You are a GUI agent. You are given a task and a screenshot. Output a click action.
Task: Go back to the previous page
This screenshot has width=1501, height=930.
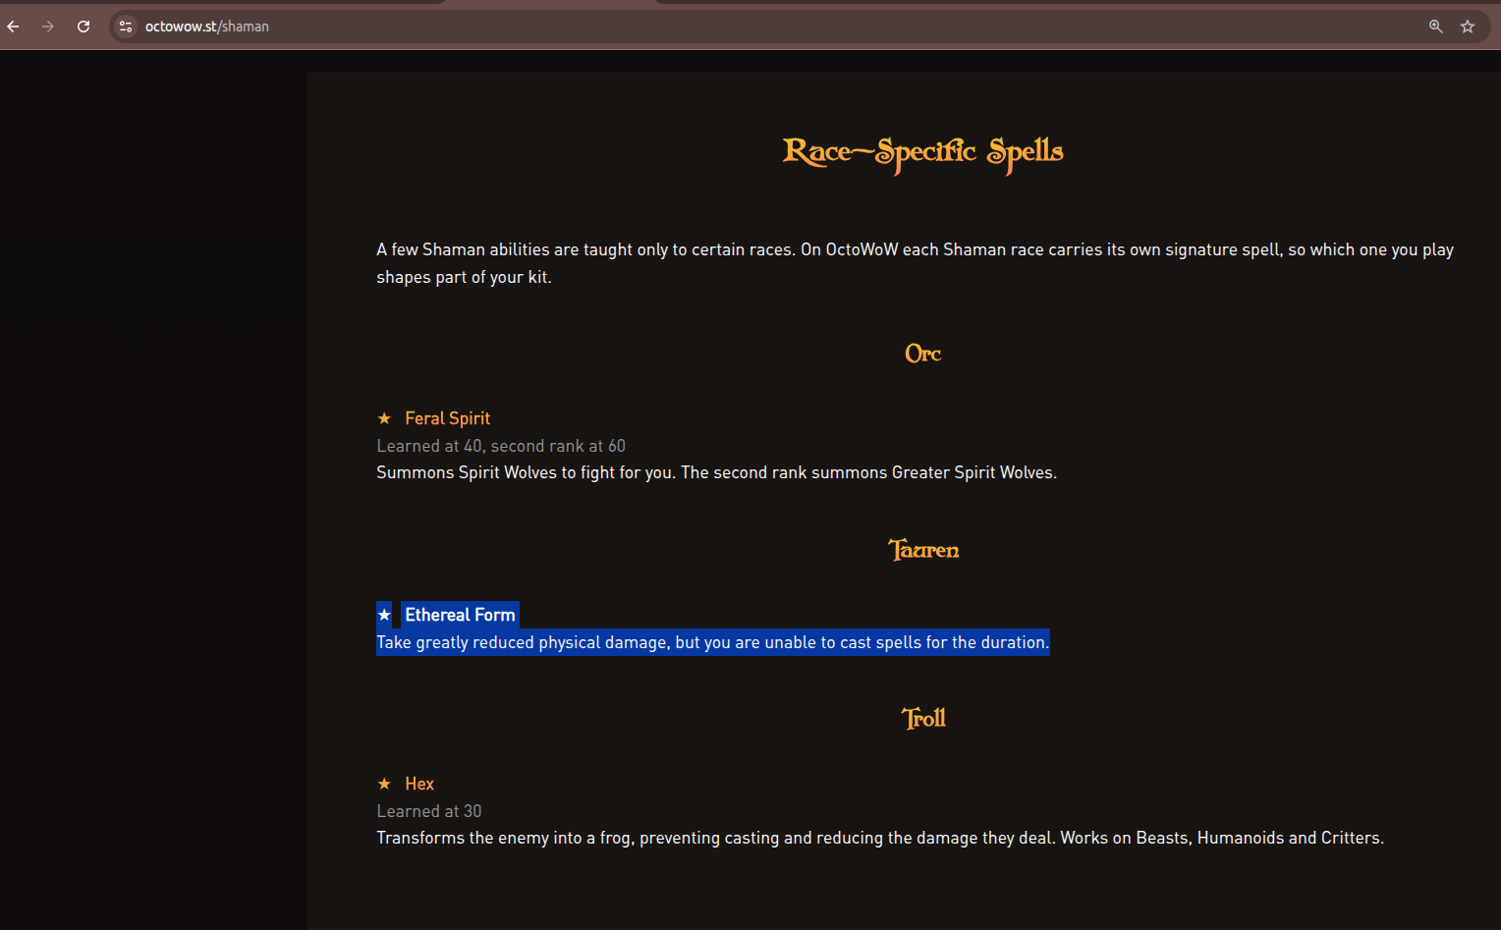(14, 27)
